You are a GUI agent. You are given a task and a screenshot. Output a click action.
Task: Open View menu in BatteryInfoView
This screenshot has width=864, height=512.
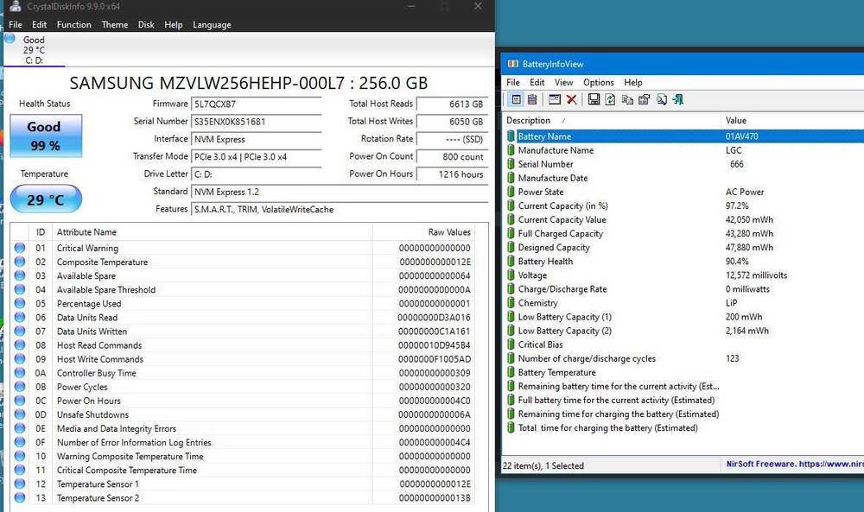[x=563, y=83]
